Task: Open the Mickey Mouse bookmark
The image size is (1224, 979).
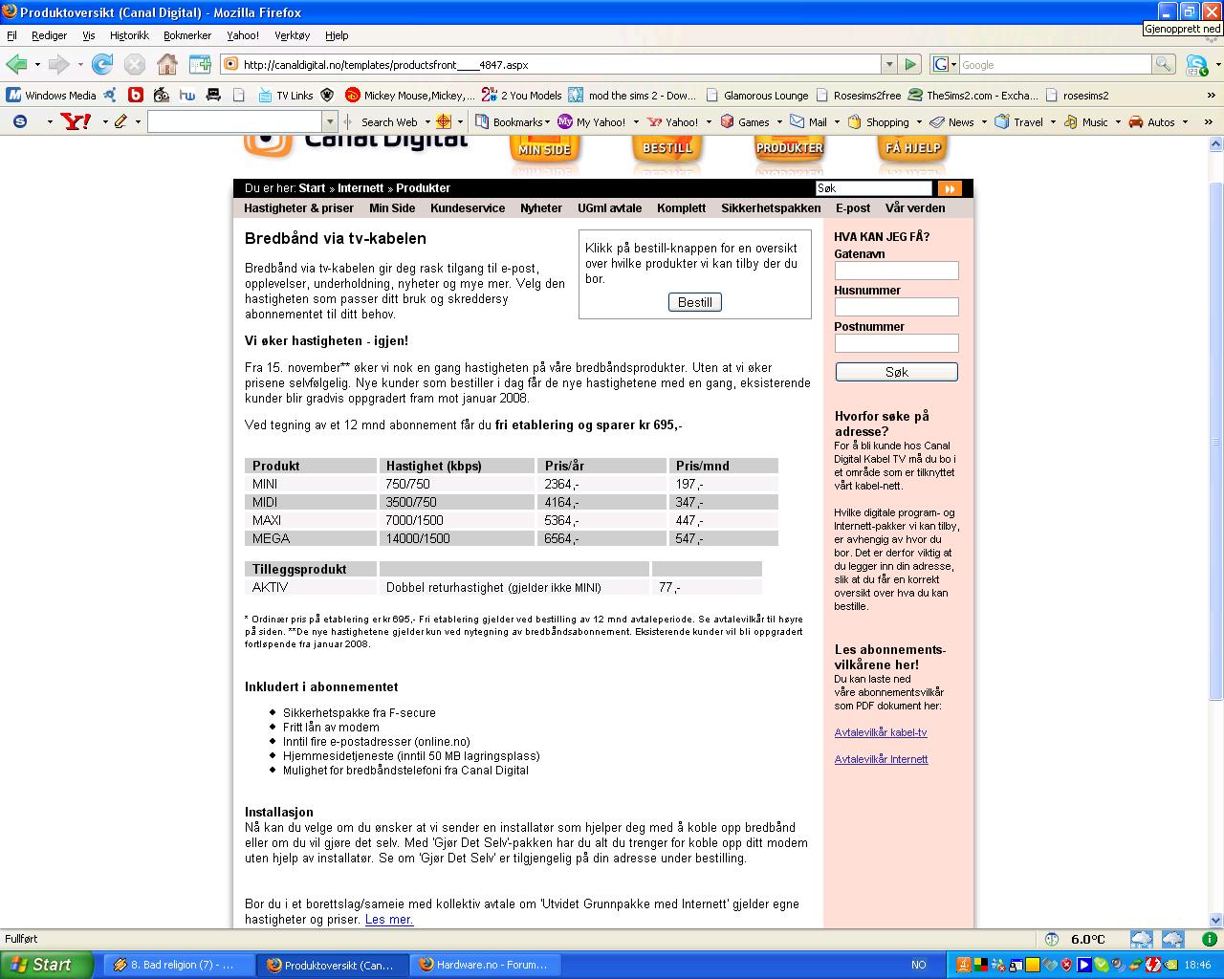Action: (x=409, y=95)
